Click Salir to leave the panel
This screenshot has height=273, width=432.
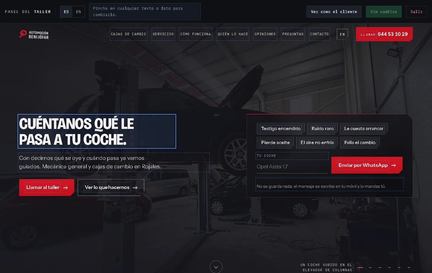(417, 12)
